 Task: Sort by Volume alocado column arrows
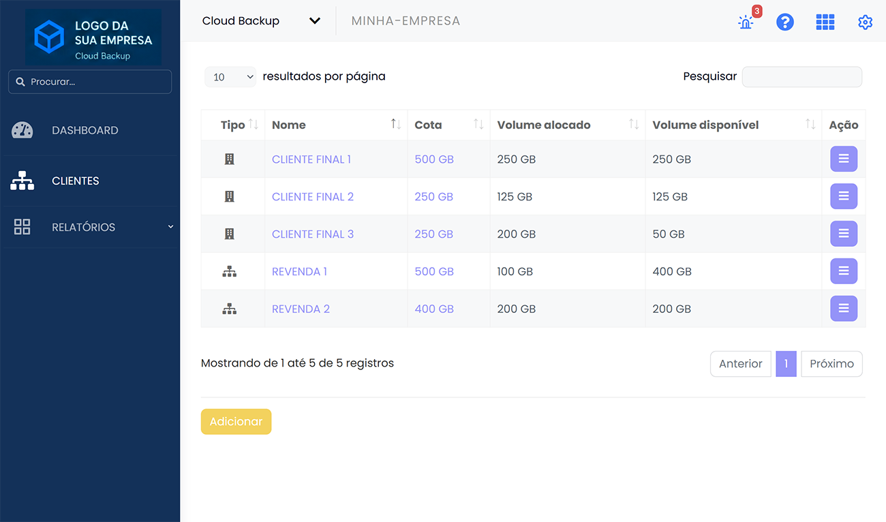[x=634, y=124]
